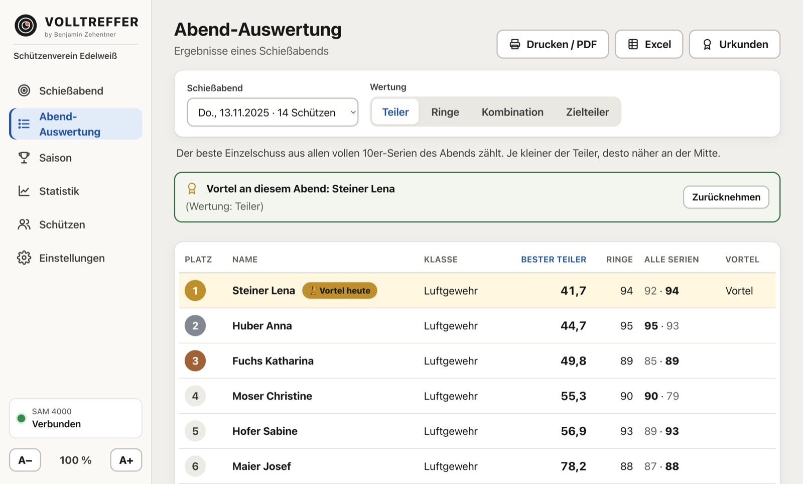Click the rank 5 badge
This screenshot has height=484, width=803.
click(x=195, y=431)
